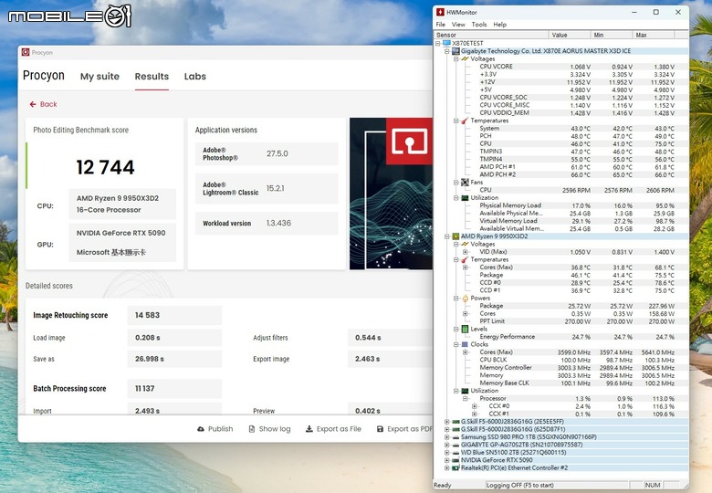Click the Samsung SSD 980 PRO drive icon
The image size is (712, 493).
tap(455, 437)
